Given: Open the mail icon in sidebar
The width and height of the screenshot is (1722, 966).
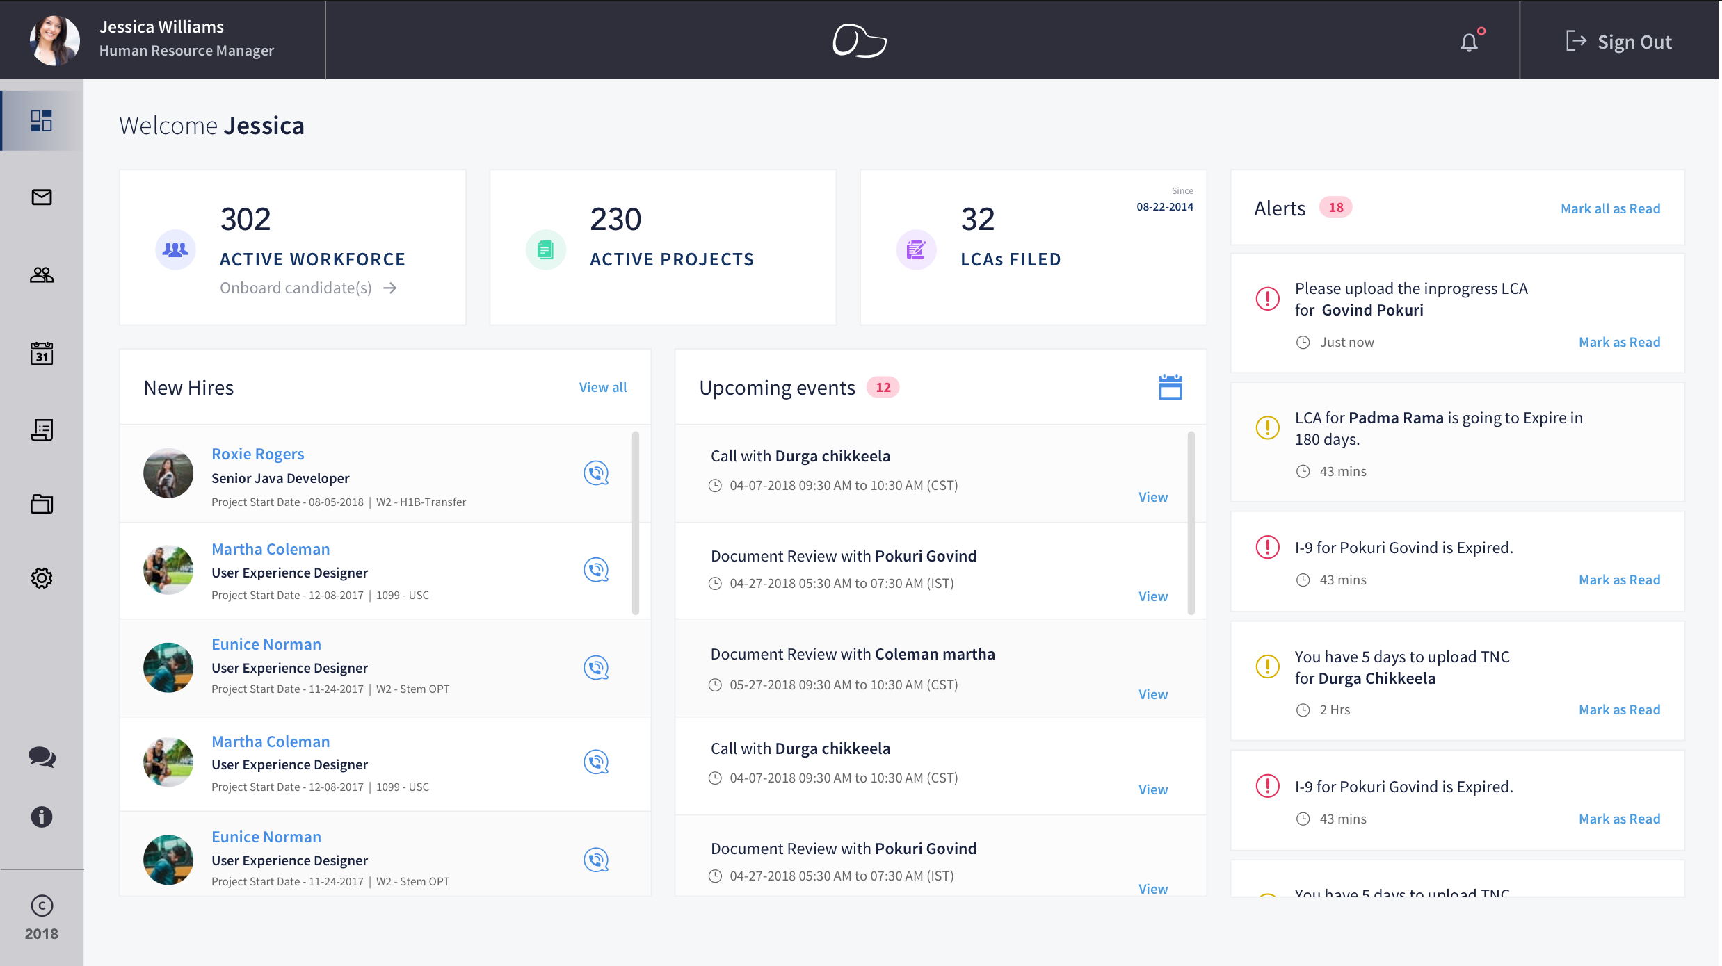Looking at the screenshot, I should (x=42, y=197).
